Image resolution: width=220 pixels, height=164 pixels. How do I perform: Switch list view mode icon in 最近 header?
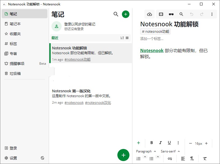coord(127,38)
